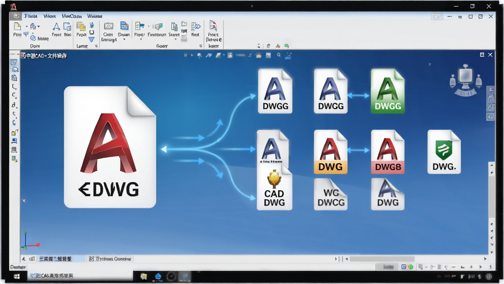The image size is (504, 284).
Task: Open the Flhota menu
Action: click(x=31, y=16)
